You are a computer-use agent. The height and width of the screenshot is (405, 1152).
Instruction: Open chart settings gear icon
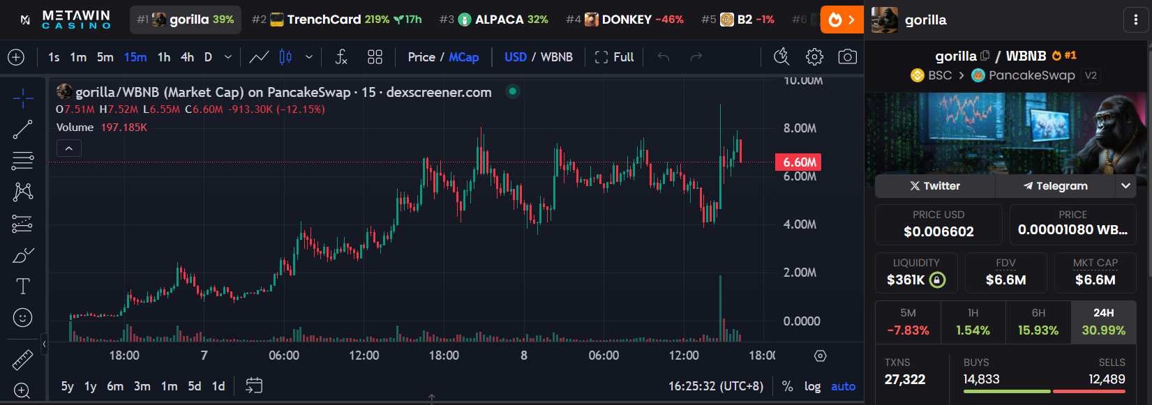(814, 57)
